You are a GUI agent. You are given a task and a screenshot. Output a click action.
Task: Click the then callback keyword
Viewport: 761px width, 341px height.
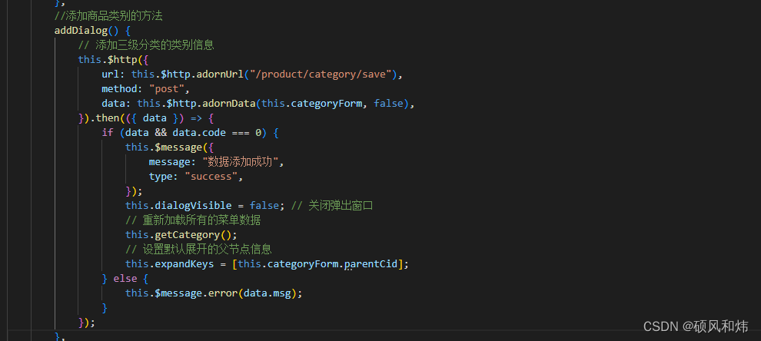[x=108, y=118]
